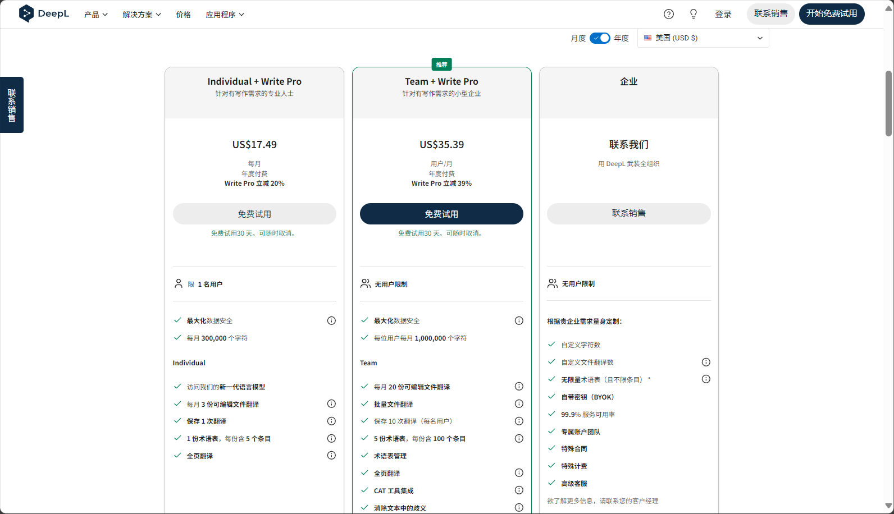Toggle the 月度/年度 billing switch

point(600,38)
